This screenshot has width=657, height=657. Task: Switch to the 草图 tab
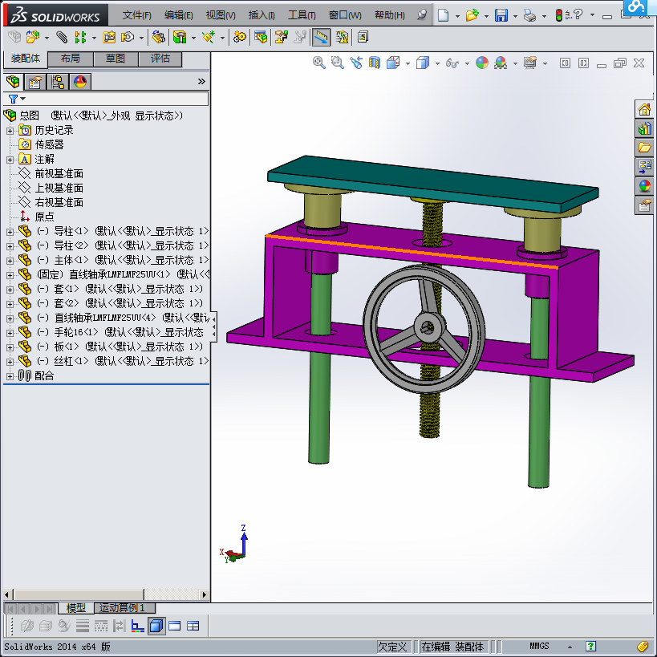coord(116,59)
